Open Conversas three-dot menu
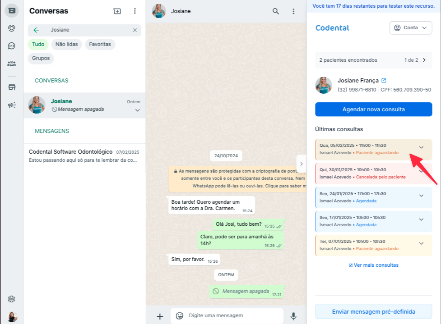 [x=135, y=11]
